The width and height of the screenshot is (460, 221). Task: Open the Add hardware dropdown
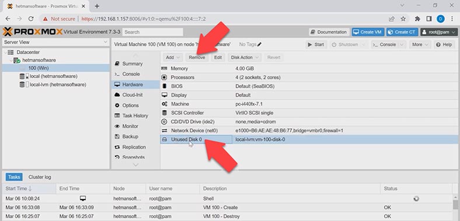pos(173,58)
